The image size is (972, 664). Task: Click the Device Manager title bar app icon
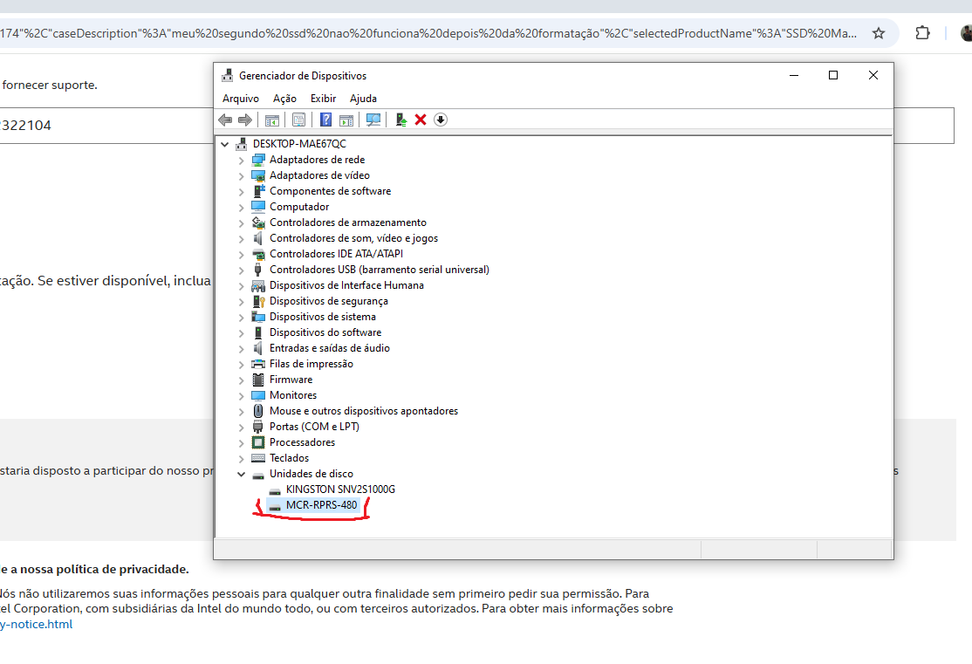tap(228, 76)
